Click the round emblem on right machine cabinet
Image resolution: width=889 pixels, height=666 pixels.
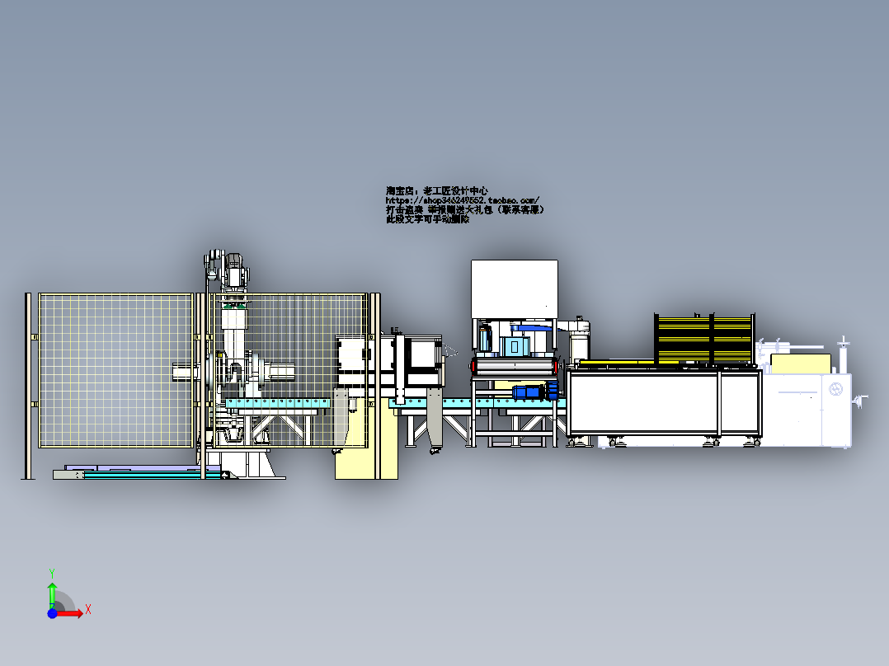click(834, 390)
